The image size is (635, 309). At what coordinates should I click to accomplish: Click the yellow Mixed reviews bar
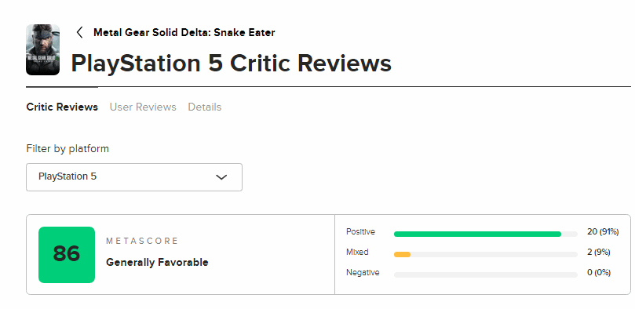pos(402,254)
